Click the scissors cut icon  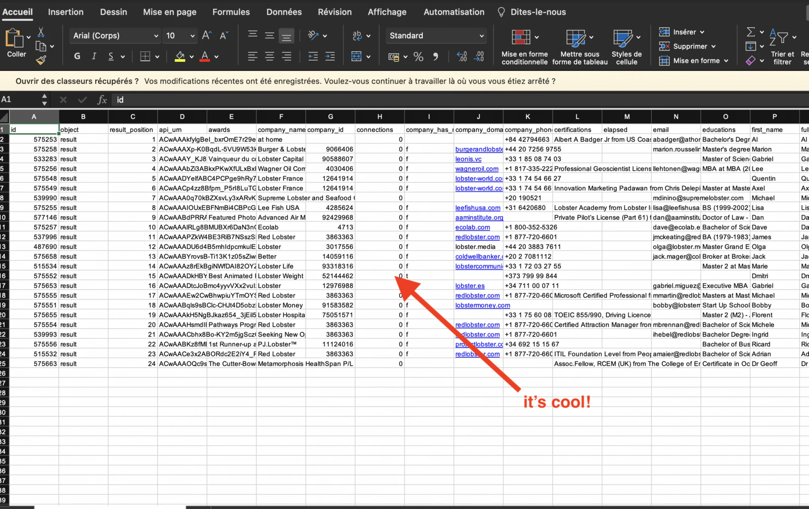coord(41,32)
